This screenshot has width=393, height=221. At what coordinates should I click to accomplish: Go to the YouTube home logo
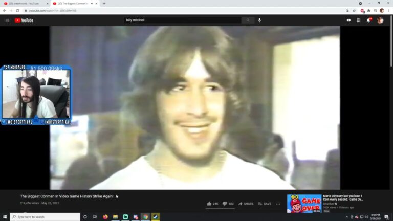point(24,20)
